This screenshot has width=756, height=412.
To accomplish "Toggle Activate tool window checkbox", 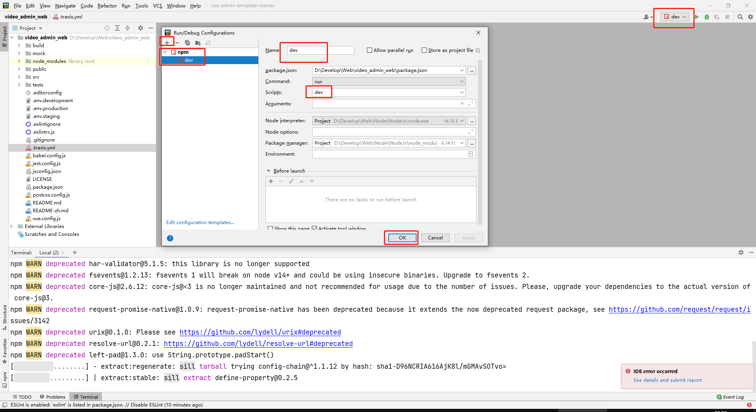I will pyautogui.click(x=314, y=228).
